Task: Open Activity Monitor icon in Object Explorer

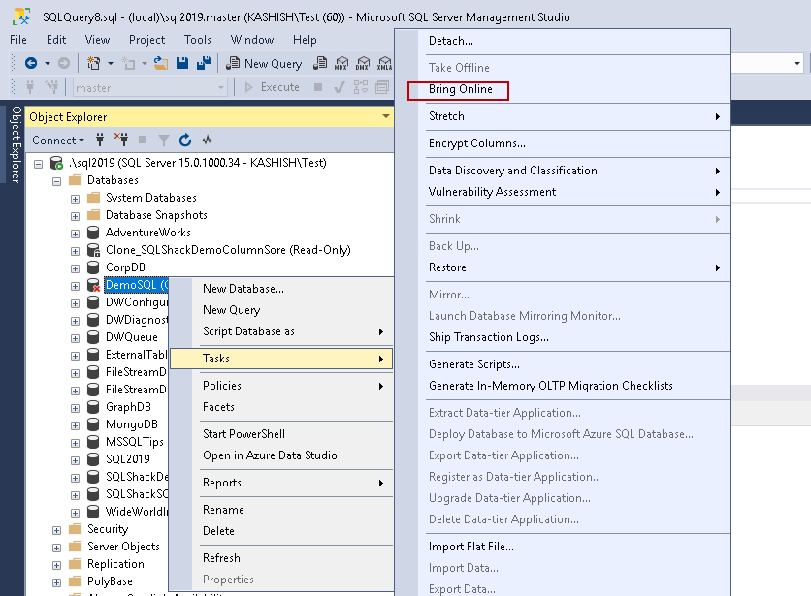Action: (207, 141)
